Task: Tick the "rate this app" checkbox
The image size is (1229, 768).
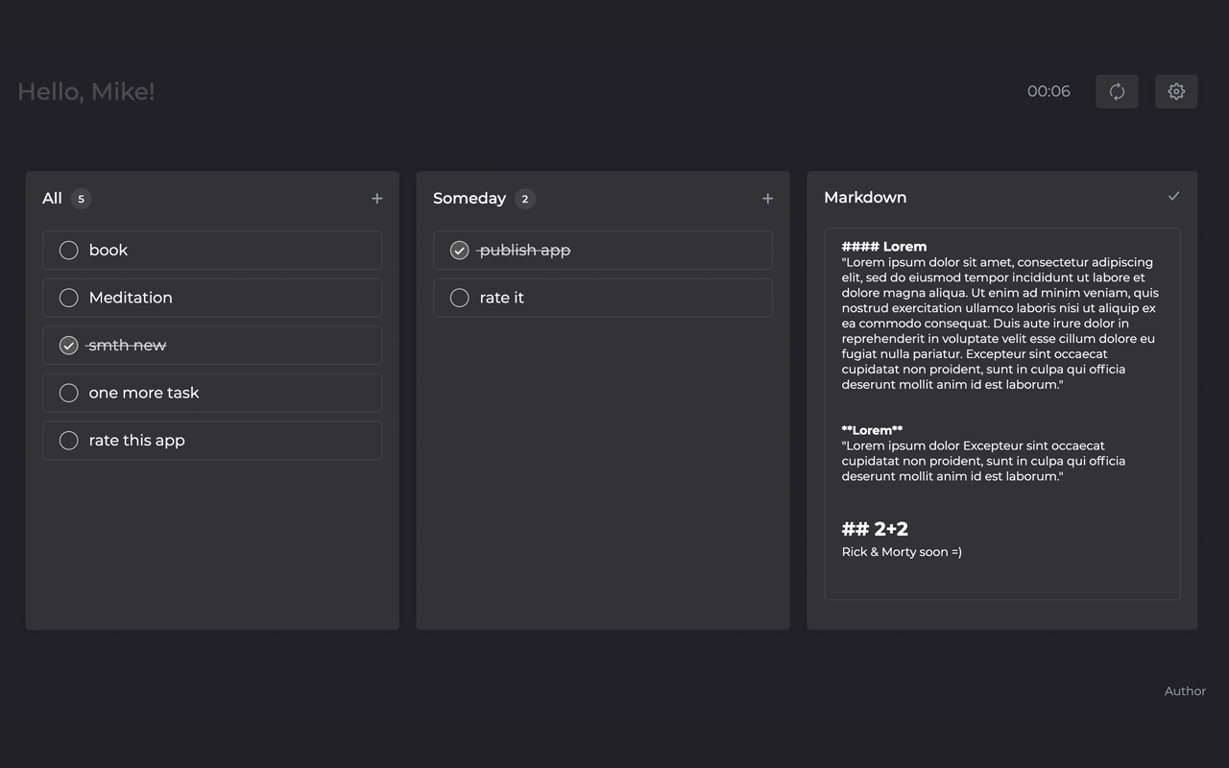Action: coord(68,441)
